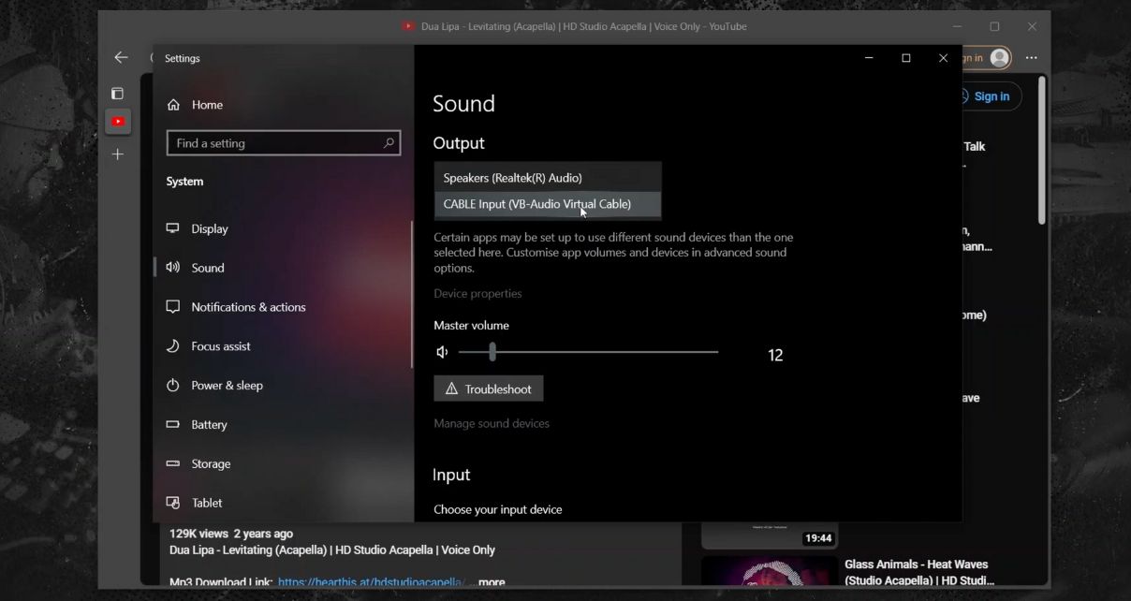Open Battery settings via the battery icon
The image size is (1131, 601).
(172, 424)
